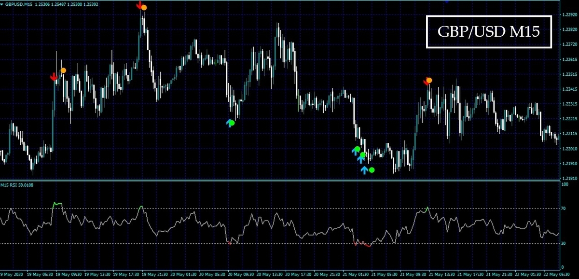
Task: Click the 1.22820 price axis label
Action: point(570,30)
